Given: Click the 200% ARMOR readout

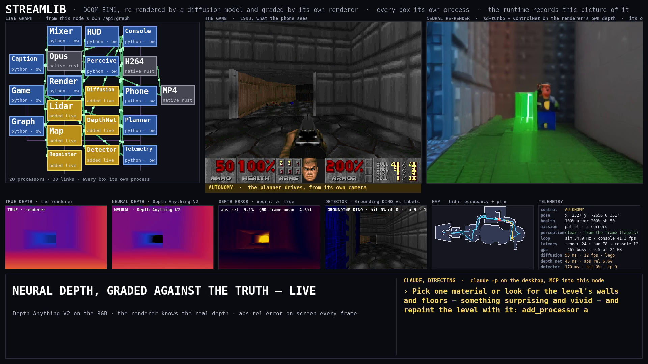Looking at the screenshot, I should pos(345,166).
